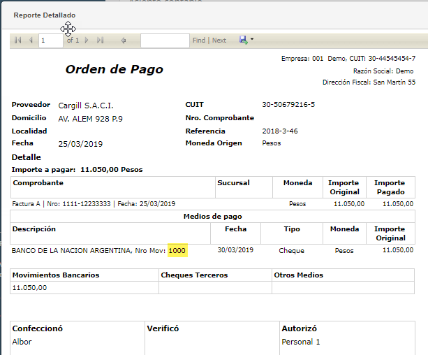Go to first page of report
The width and height of the screenshot is (428, 355).
[17, 40]
